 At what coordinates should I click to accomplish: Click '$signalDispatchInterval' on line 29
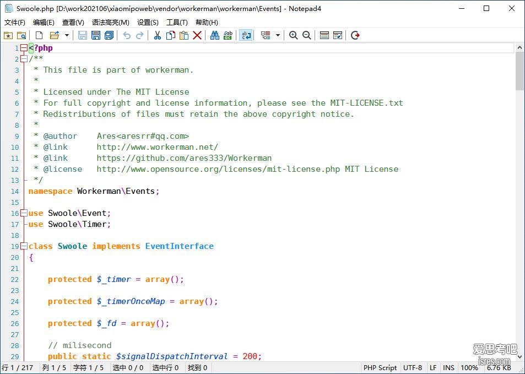tap(172, 356)
